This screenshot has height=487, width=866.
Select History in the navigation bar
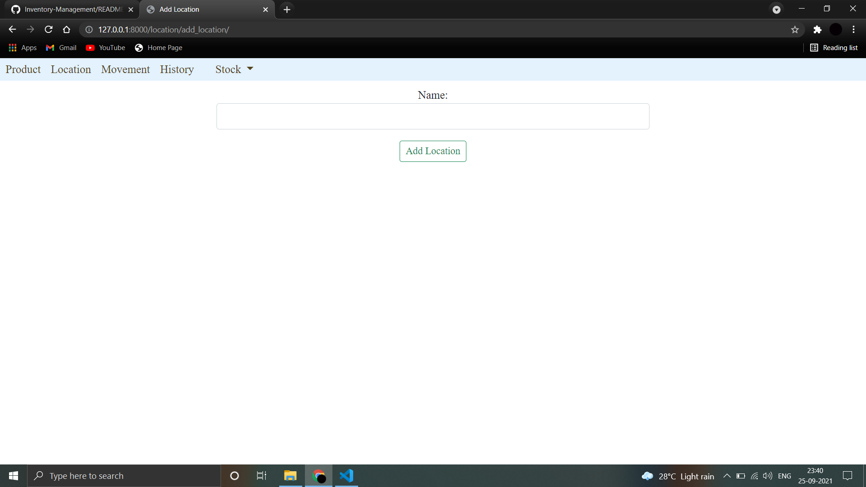(x=176, y=69)
